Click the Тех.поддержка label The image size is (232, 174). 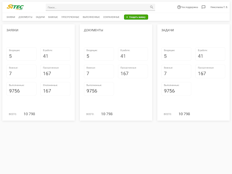[189, 7]
